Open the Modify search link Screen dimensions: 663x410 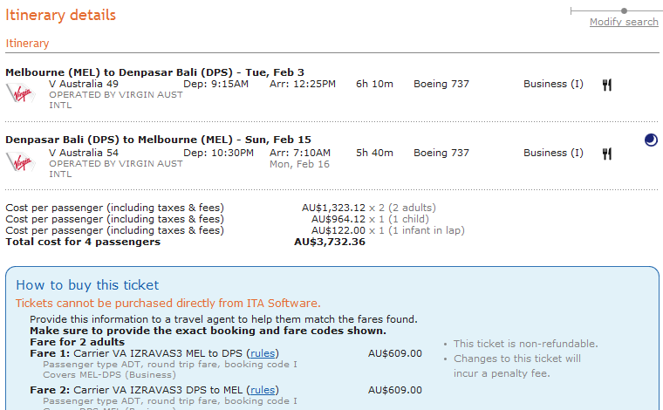click(x=624, y=22)
